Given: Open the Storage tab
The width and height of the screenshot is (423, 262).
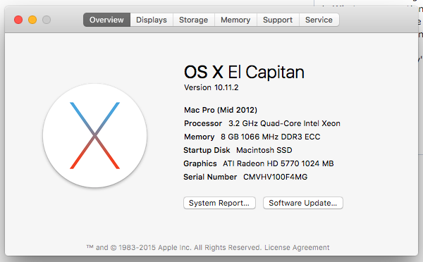Looking at the screenshot, I should (x=193, y=20).
